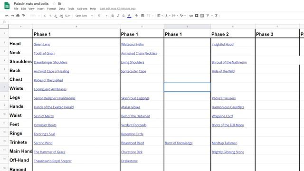304x171 pixels.
Task: Open the Last edit history link
Action: coord(118,9)
